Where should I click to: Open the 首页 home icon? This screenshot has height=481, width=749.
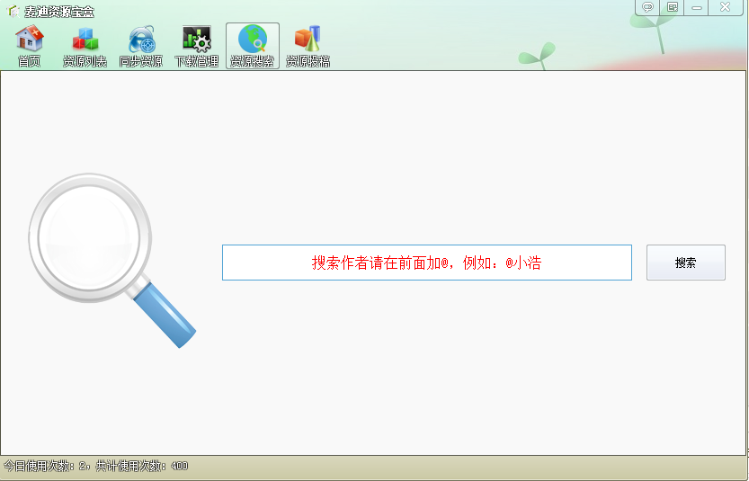point(29,47)
